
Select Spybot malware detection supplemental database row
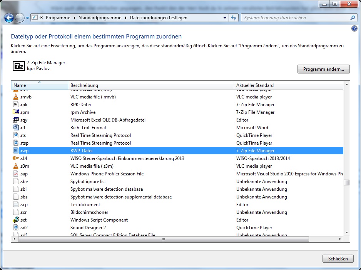coord(177,197)
